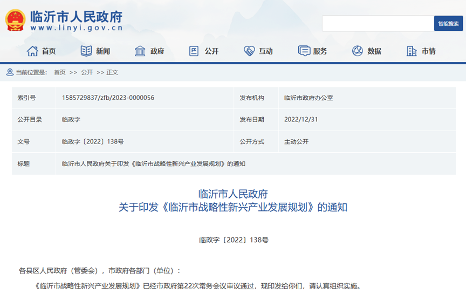Viewport: 466px width, 301px height.
Task: Click the 智能搜索 search button
Action: 448,24
